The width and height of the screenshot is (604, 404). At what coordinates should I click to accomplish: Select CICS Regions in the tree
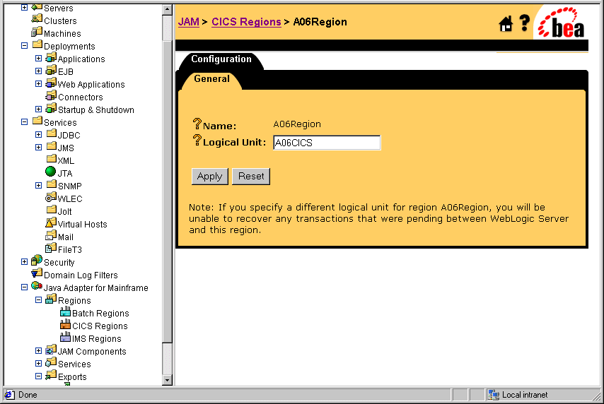pyautogui.click(x=100, y=326)
